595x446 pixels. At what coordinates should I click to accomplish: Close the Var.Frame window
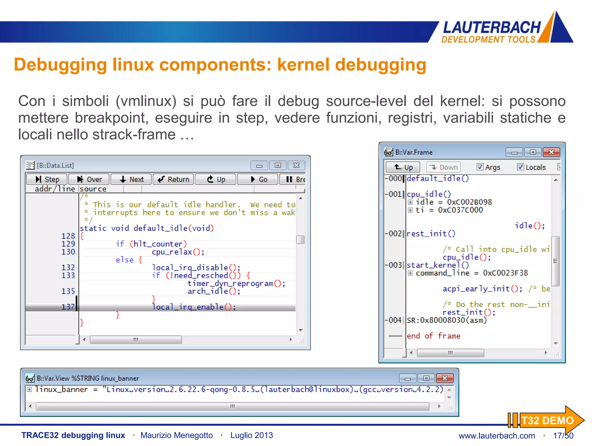tap(551, 152)
